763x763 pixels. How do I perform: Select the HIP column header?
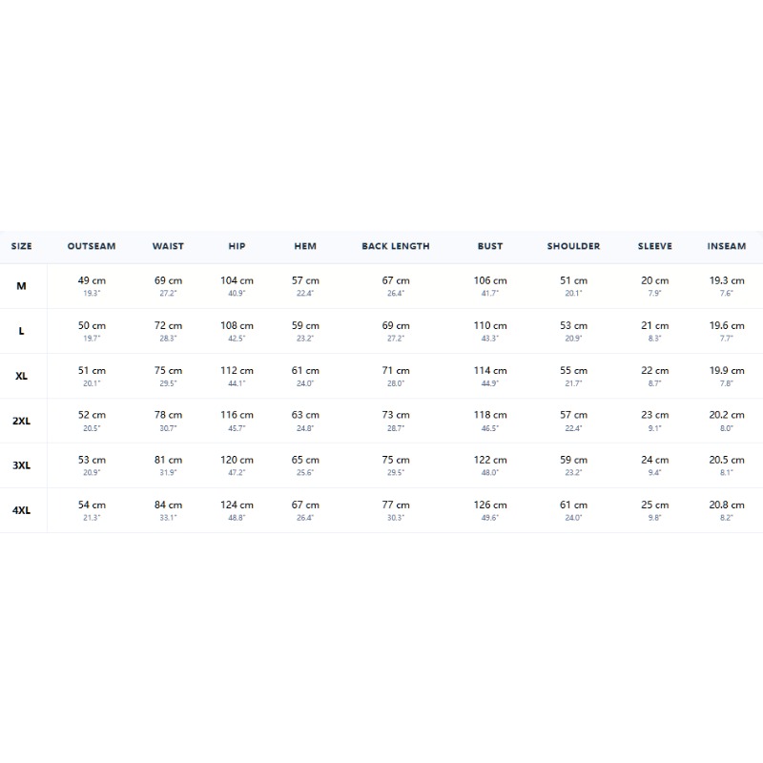237,246
